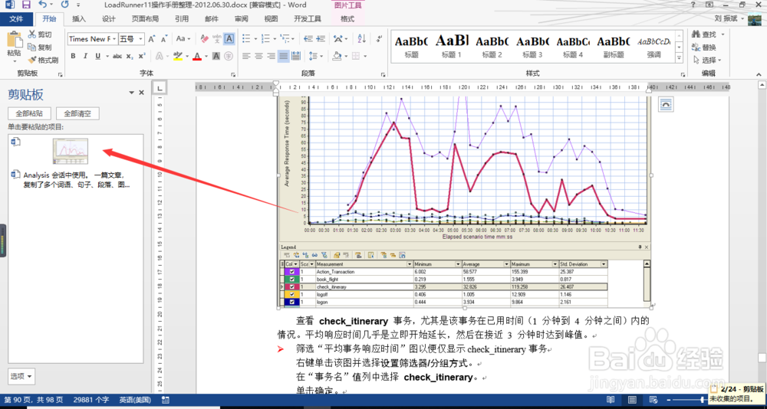Open the 段落 paragraph dialog launcher
Screen dimensions: 767x409
(383, 74)
